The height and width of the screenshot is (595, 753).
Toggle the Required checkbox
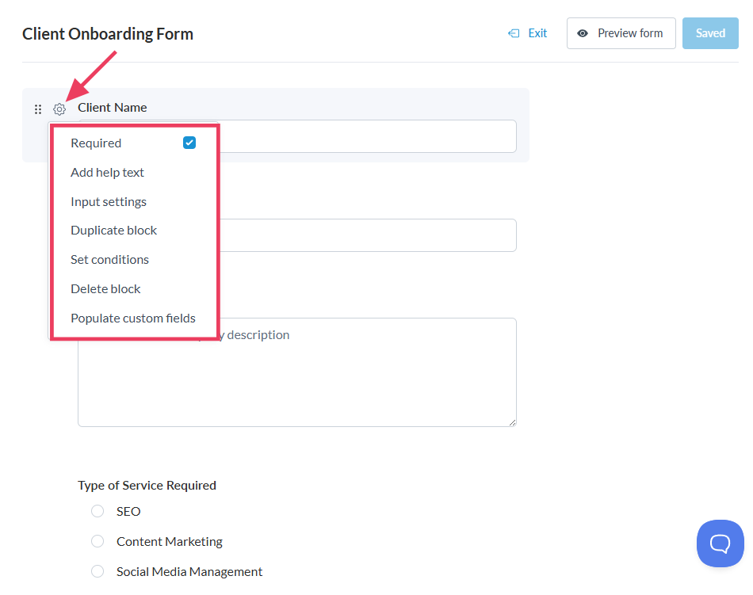[189, 143]
